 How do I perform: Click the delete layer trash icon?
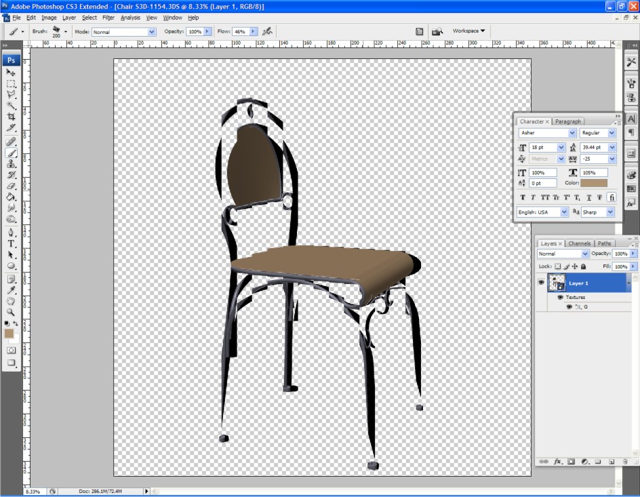coord(625,462)
